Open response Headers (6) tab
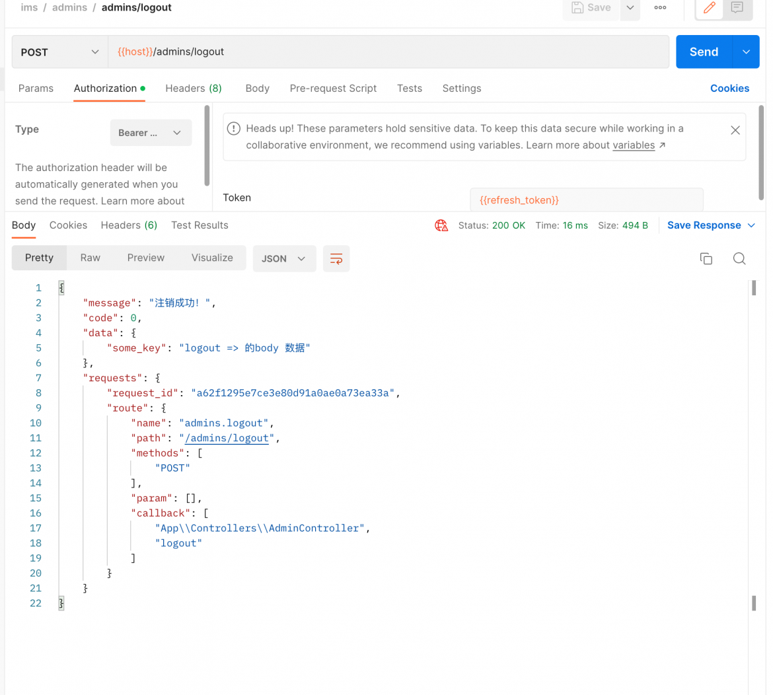 [129, 225]
